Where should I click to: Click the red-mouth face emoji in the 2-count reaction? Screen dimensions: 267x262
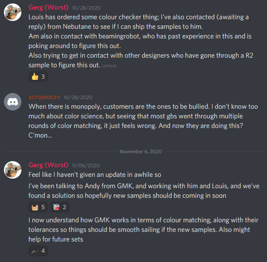[56, 207]
